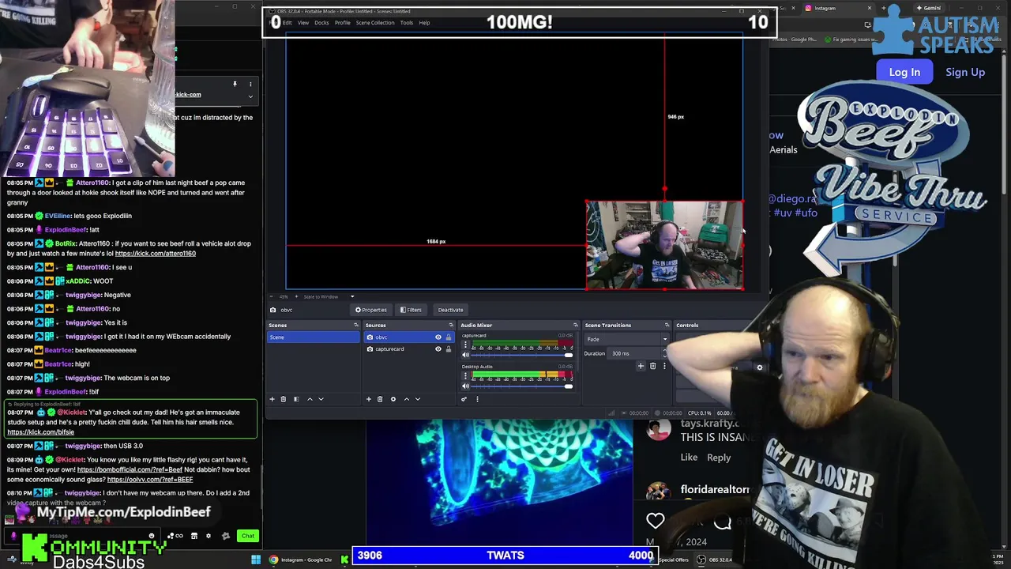Viewport: 1011px width, 569px height.
Task: Open Kick app from the taskbar
Action: 344,560
